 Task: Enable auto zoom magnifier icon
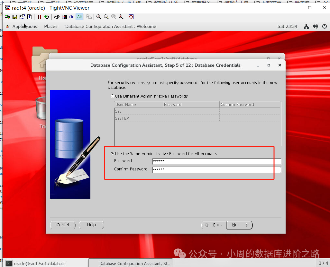(x=121, y=17)
